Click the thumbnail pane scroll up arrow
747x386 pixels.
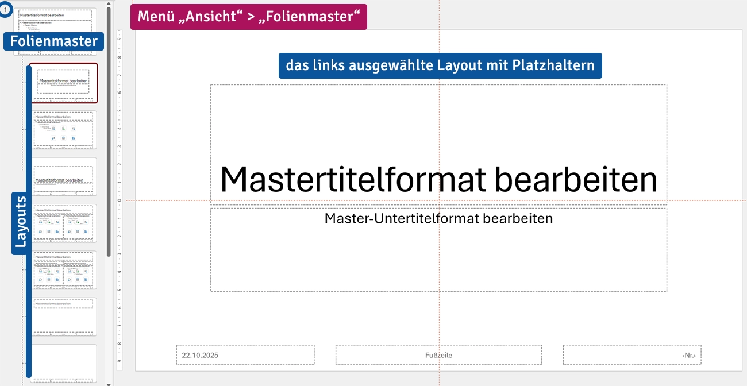(x=109, y=3)
